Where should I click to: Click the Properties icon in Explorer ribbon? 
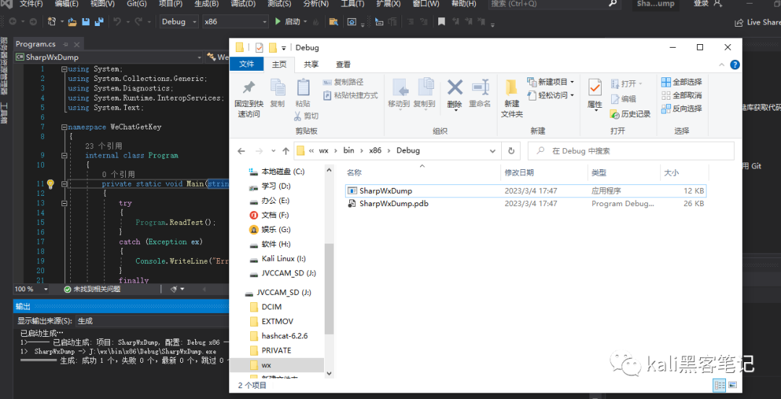[x=595, y=87]
